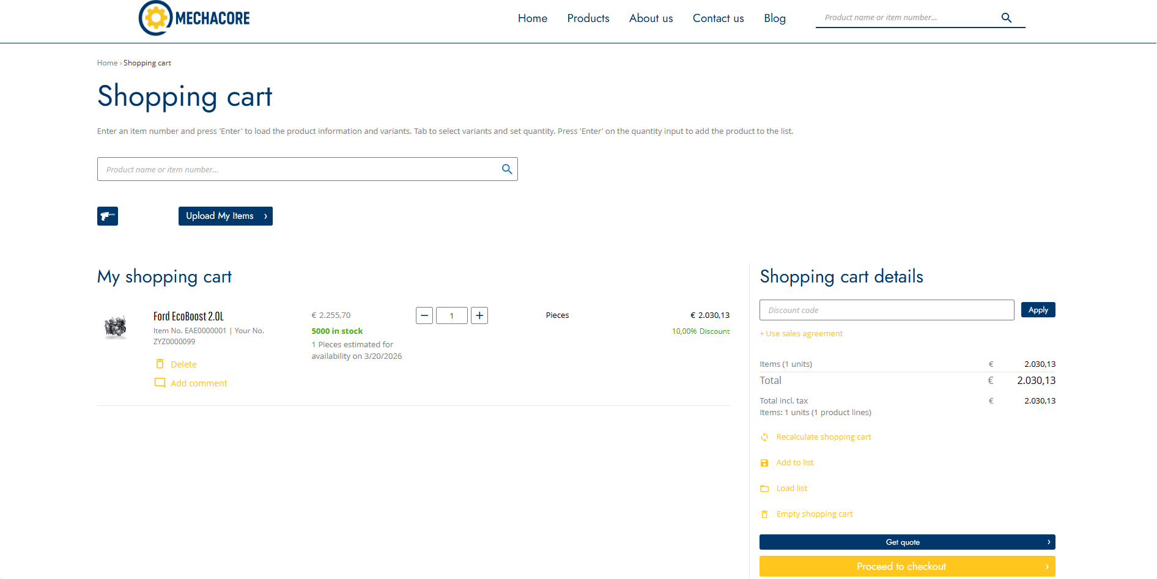
Task: Click the Discount code input field
Action: click(887, 310)
